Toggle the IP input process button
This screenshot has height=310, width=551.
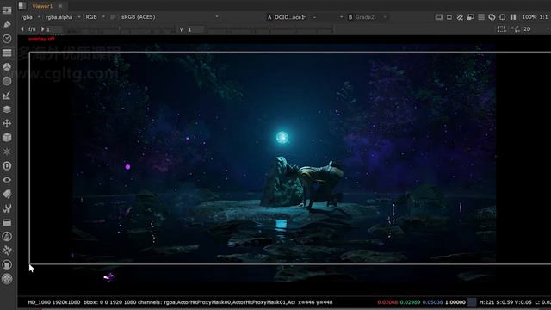click(113, 17)
